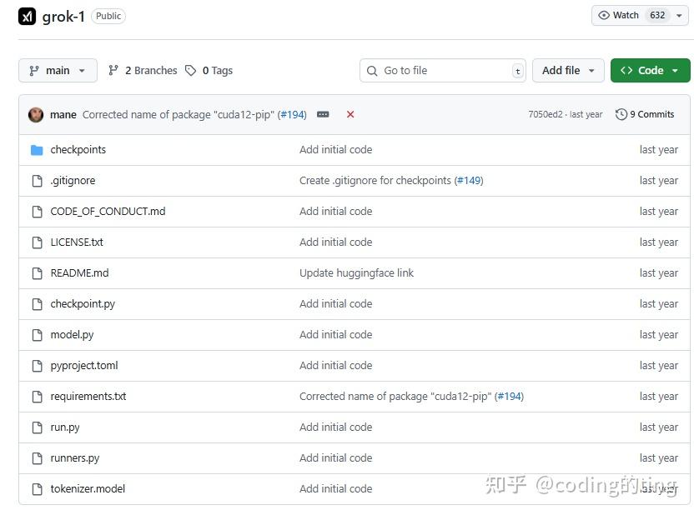
Task: Click the file icon next to .gitignore
Action: click(x=38, y=181)
